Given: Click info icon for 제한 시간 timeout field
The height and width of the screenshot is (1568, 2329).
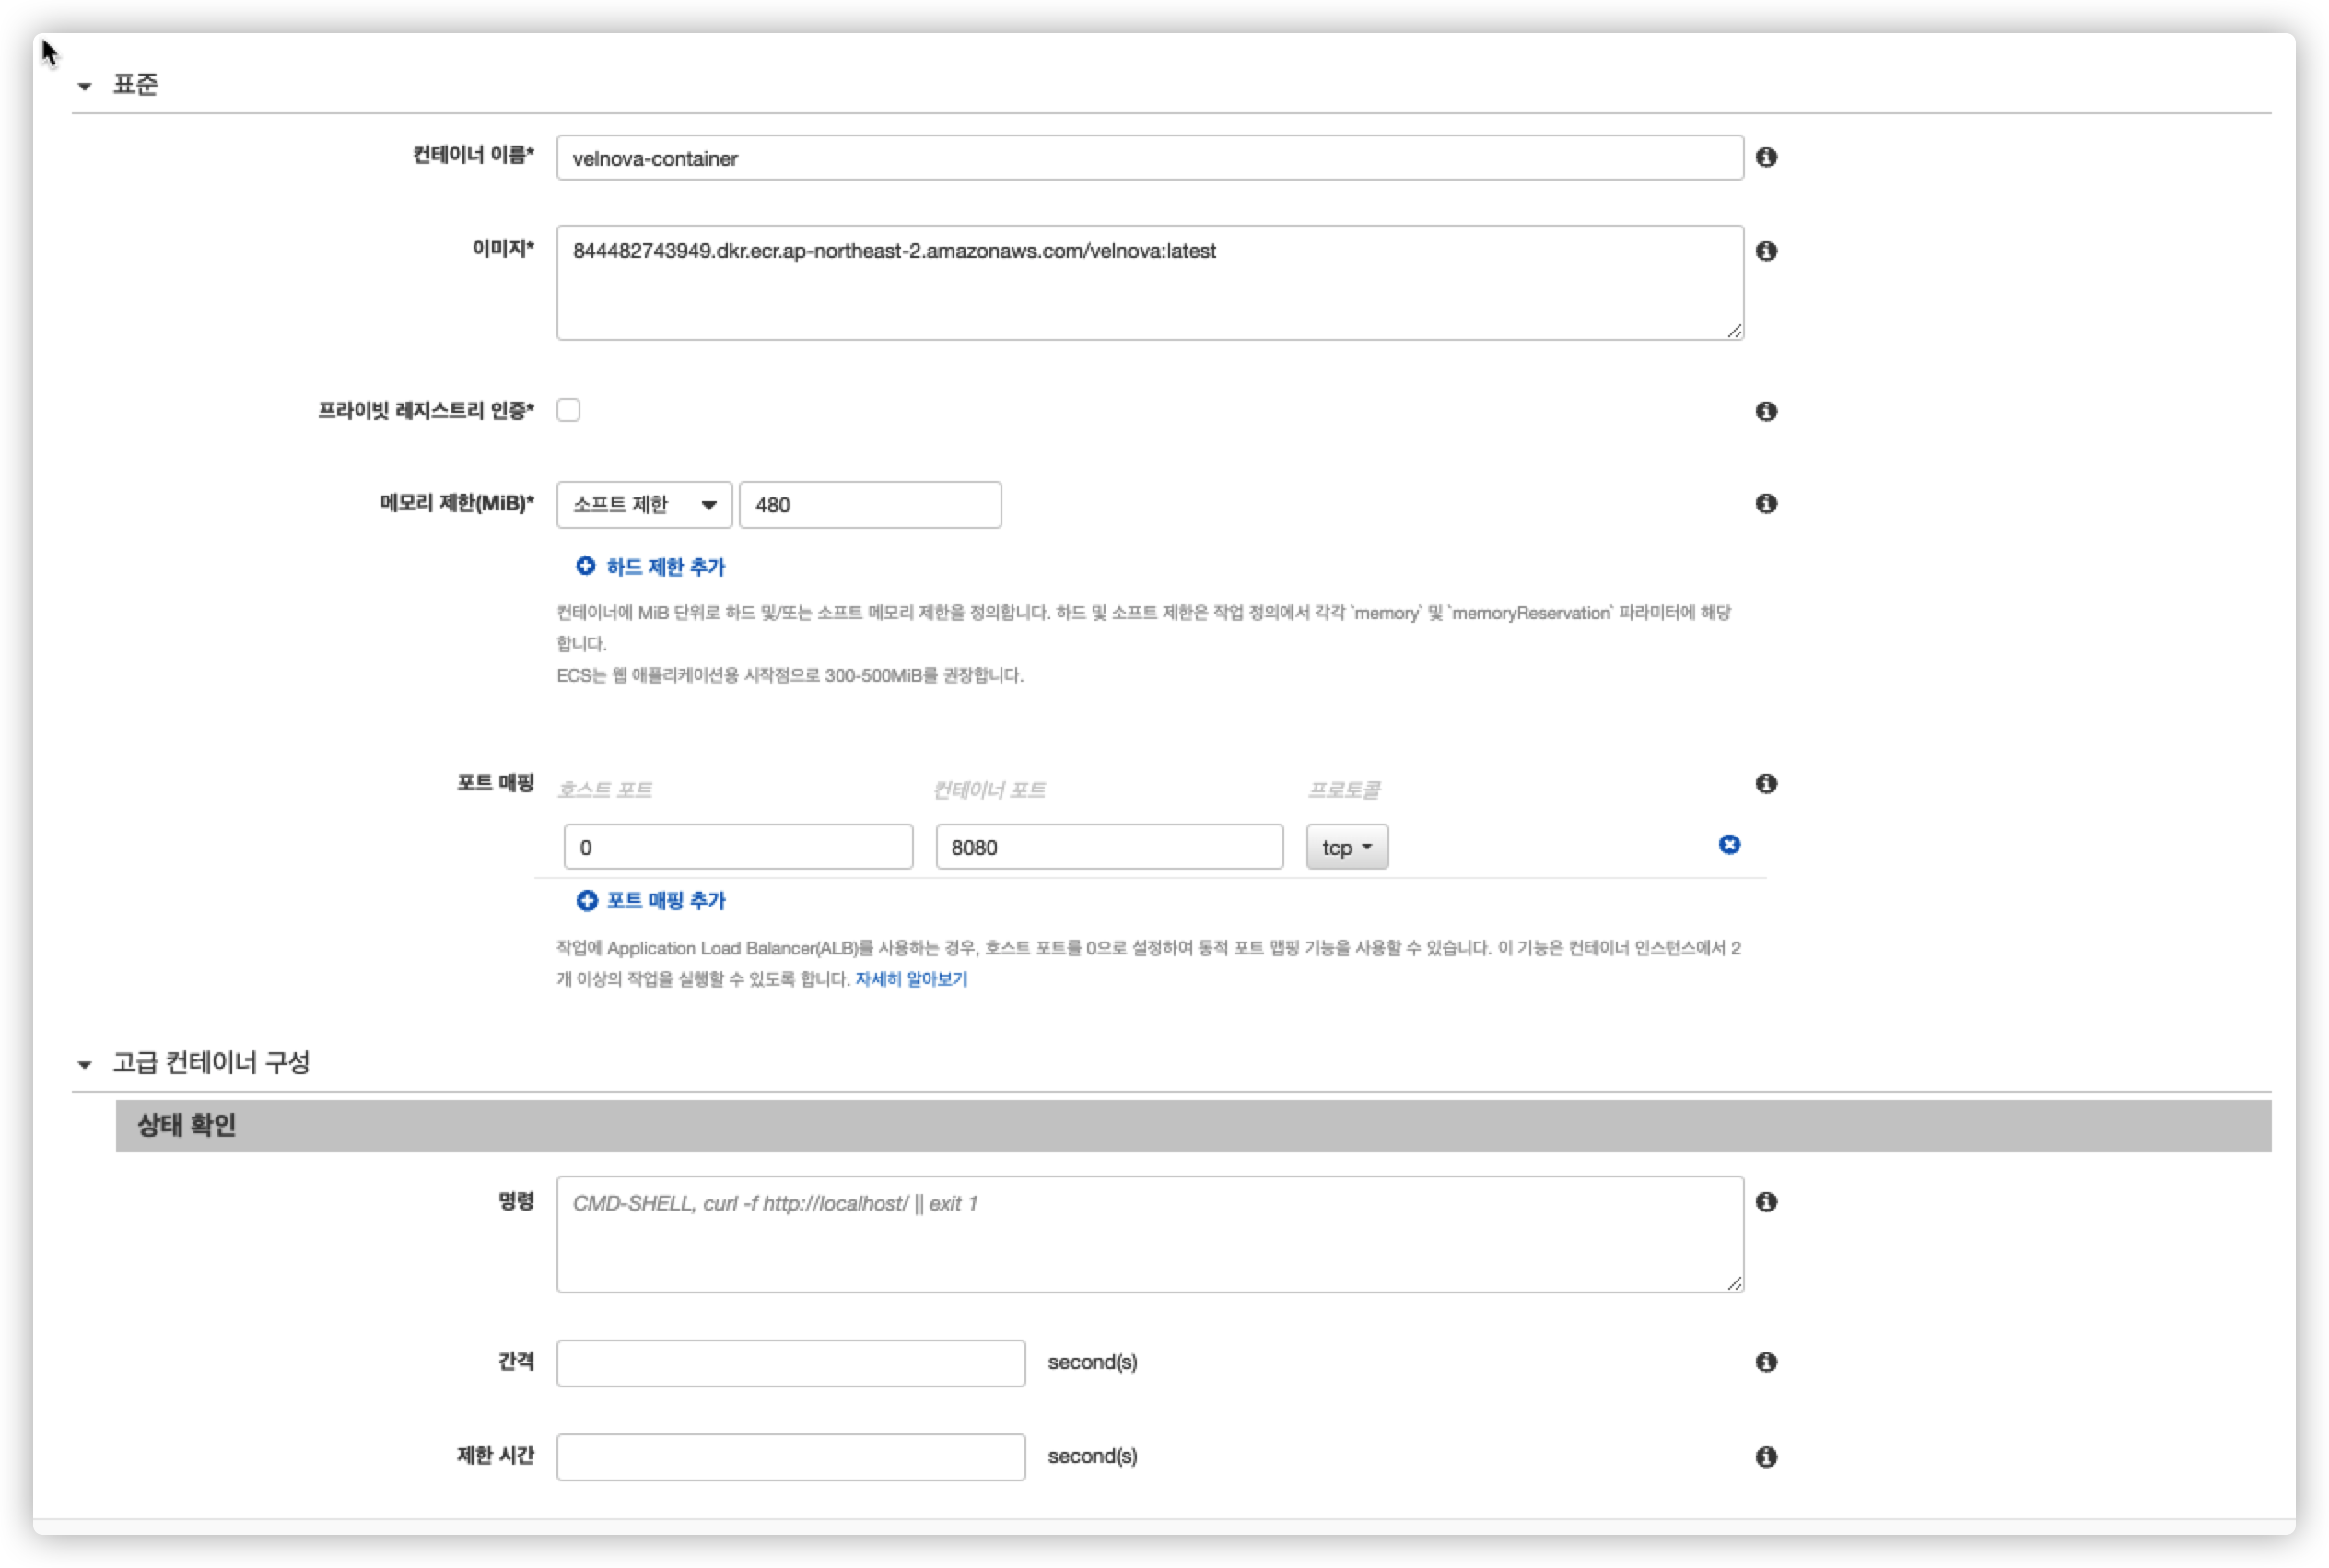Looking at the screenshot, I should click(x=1766, y=1456).
